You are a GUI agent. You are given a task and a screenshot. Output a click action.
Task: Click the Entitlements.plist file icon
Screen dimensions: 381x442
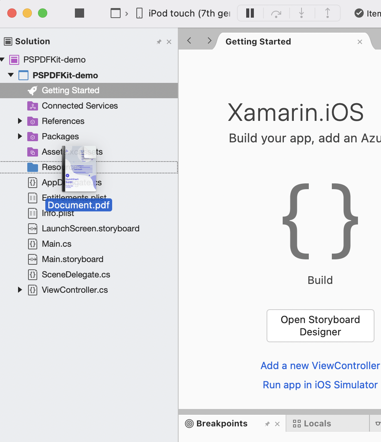pos(33,198)
